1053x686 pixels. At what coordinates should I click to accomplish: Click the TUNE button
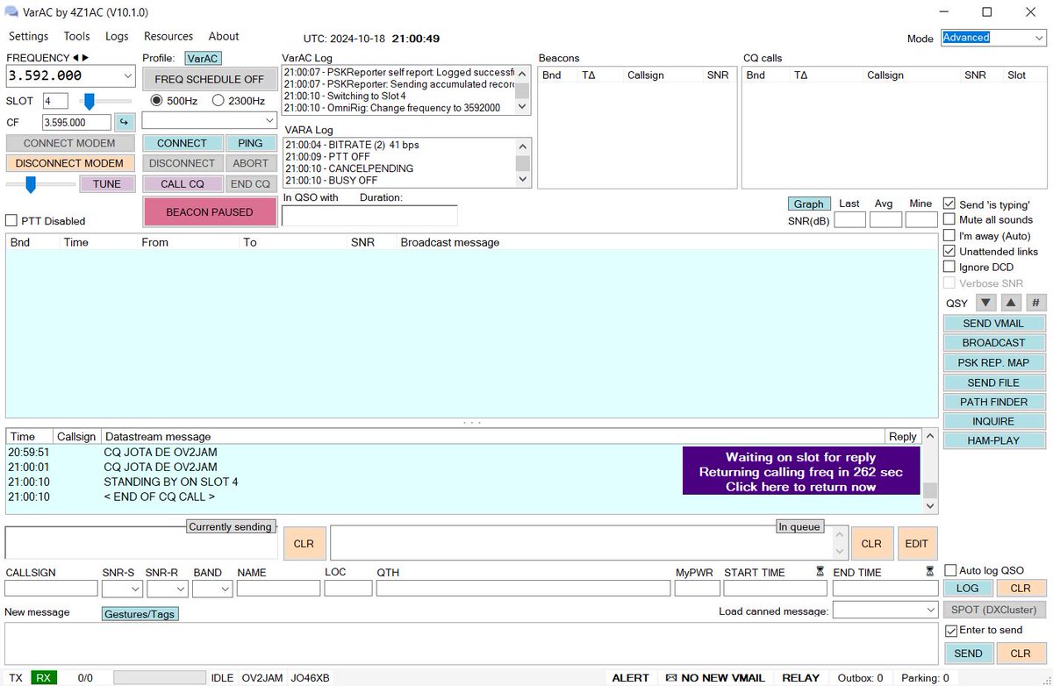107,183
